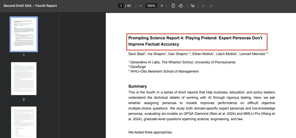Viewport: 296px width, 138px height.
Task: Open page 1 thumbnail
Action: [x=24, y=34]
